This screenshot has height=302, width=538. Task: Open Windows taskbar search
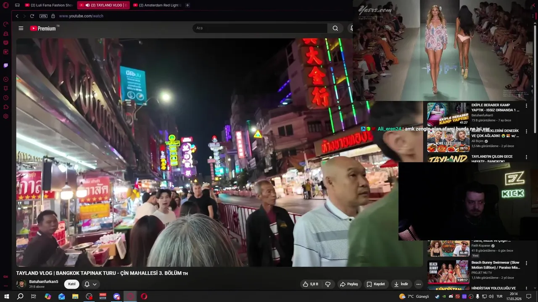click(x=20, y=296)
